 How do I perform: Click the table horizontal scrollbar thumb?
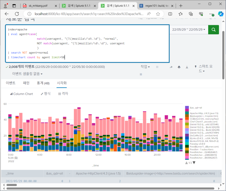[12, 185]
